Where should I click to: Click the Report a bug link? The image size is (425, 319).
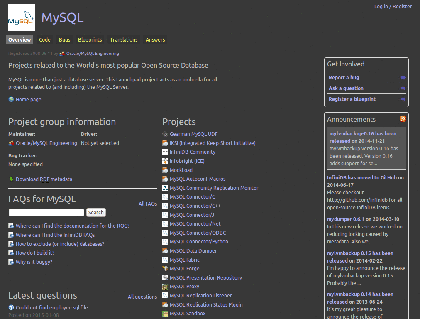click(x=344, y=78)
